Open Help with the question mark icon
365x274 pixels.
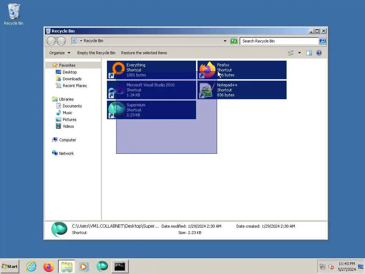point(319,53)
